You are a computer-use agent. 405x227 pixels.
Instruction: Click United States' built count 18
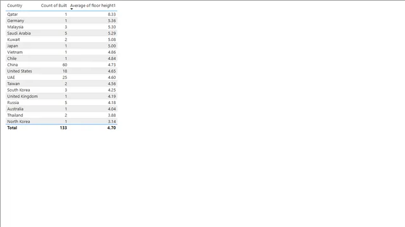[x=65, y=71]
